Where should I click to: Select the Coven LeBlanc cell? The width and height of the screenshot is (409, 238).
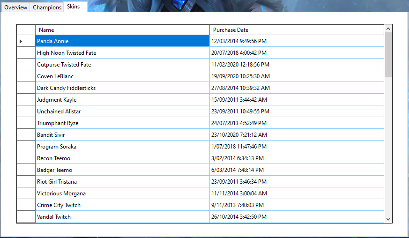click(122, 76)
